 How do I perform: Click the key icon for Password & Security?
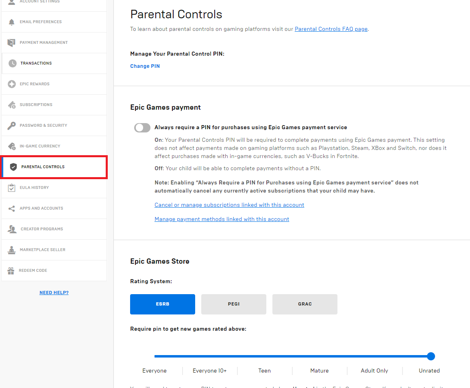[x=12, y=126]
